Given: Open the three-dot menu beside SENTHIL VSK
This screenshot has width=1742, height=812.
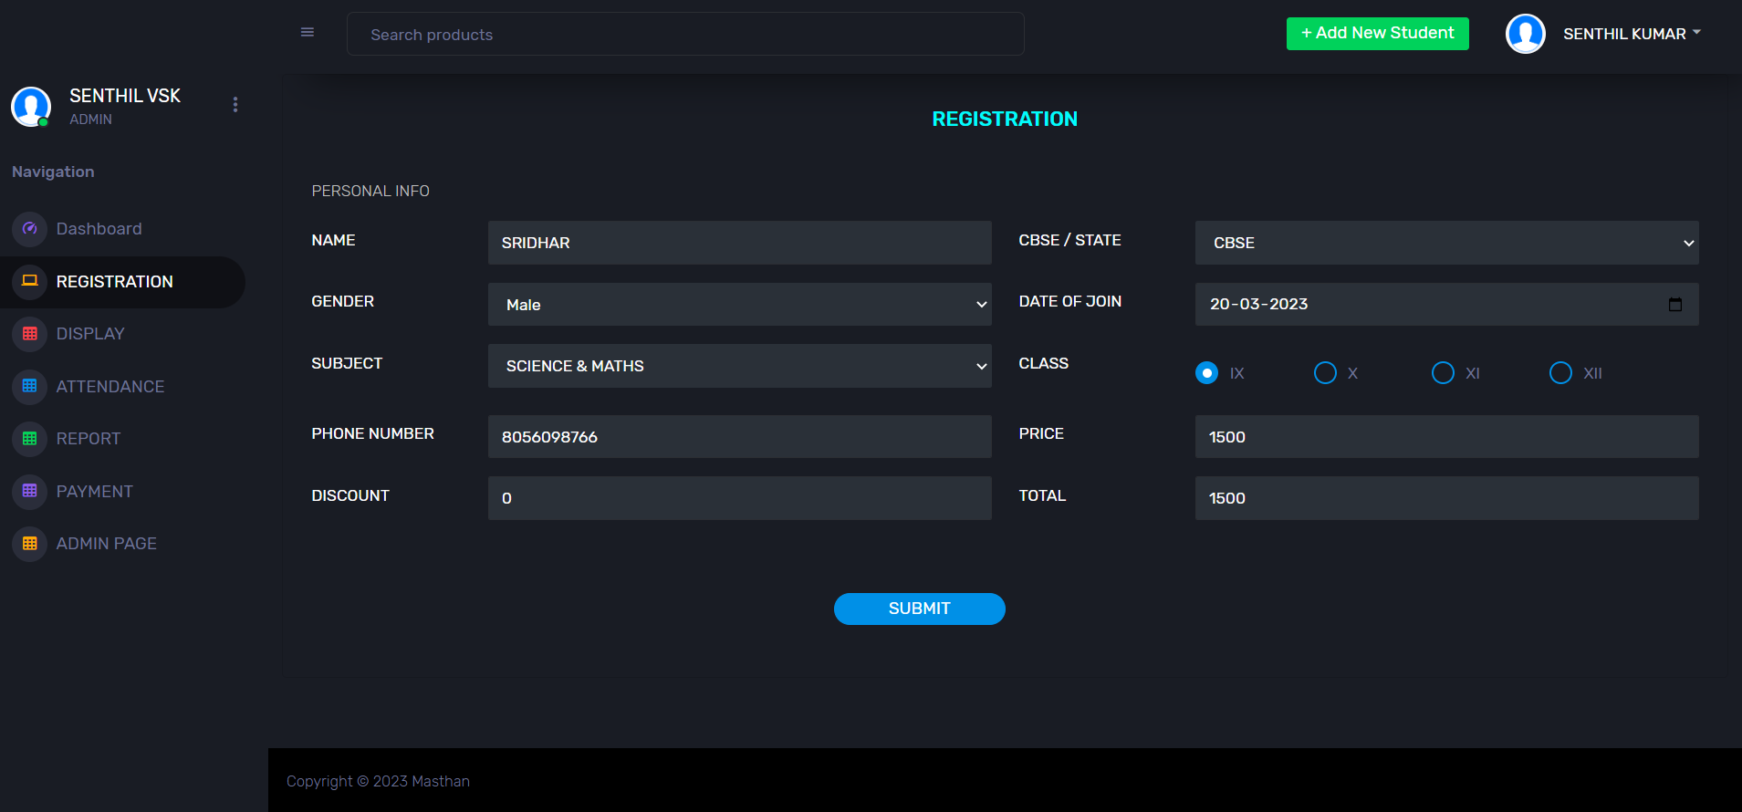Looking at the screenshot, I should coord(235,105).
